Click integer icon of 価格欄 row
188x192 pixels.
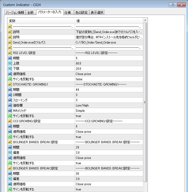tap(10, 105)
